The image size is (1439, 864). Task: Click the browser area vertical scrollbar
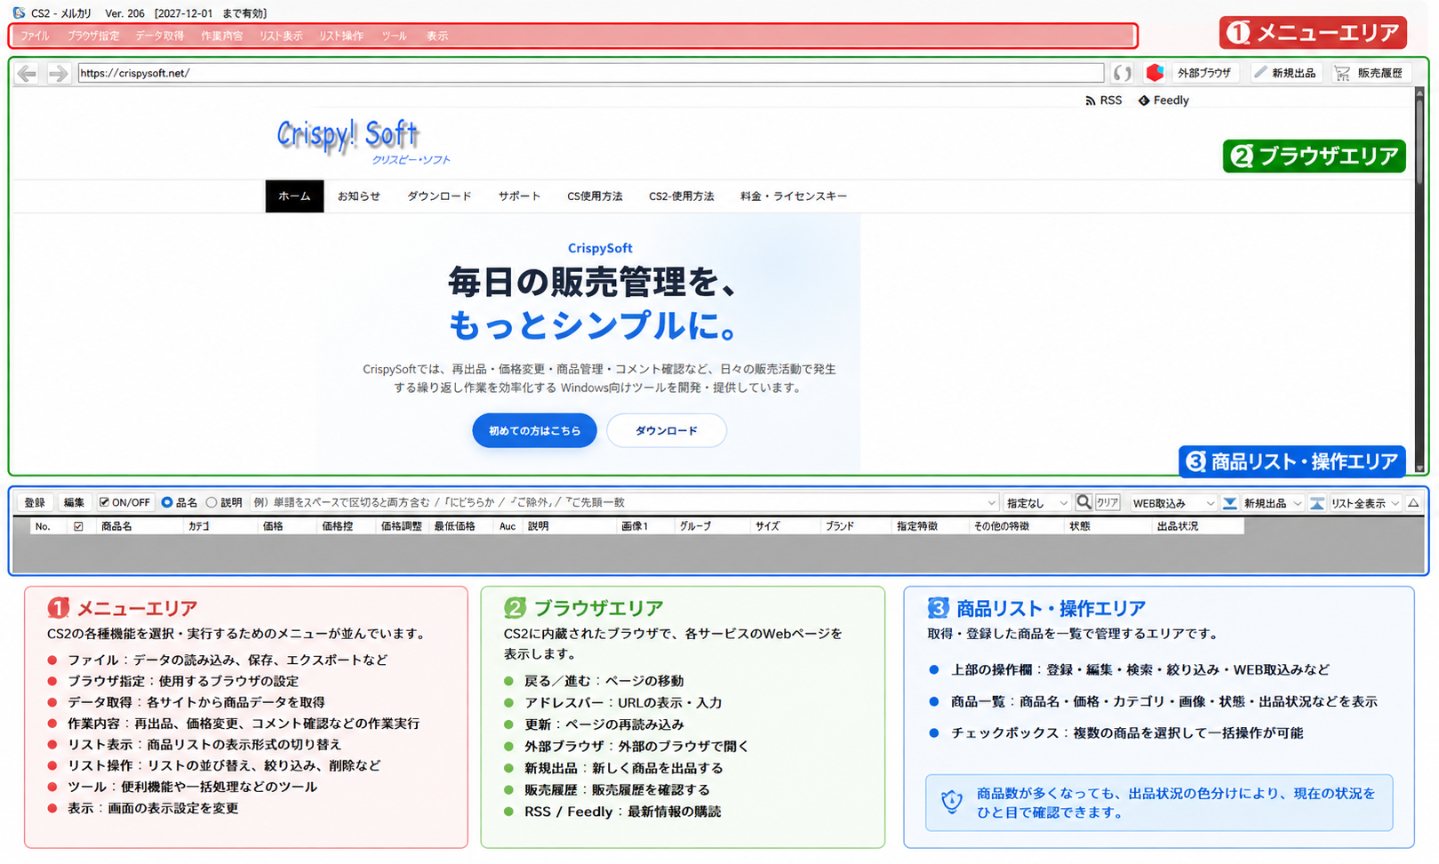(1419, 280)
